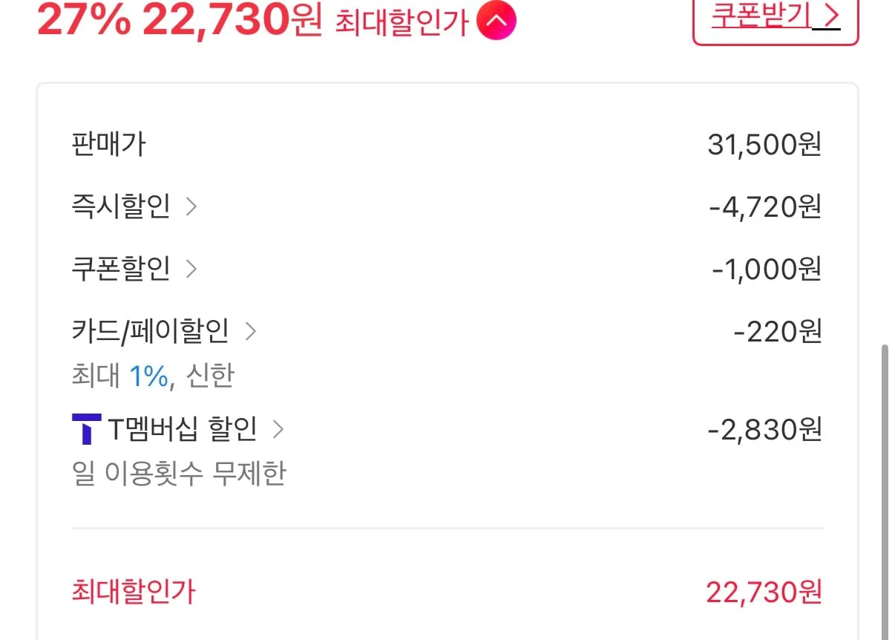The image size is (895, 640).
Task: Open the 카드/페이할인 label
Action: pyautogui.click(x=151, y=331)
